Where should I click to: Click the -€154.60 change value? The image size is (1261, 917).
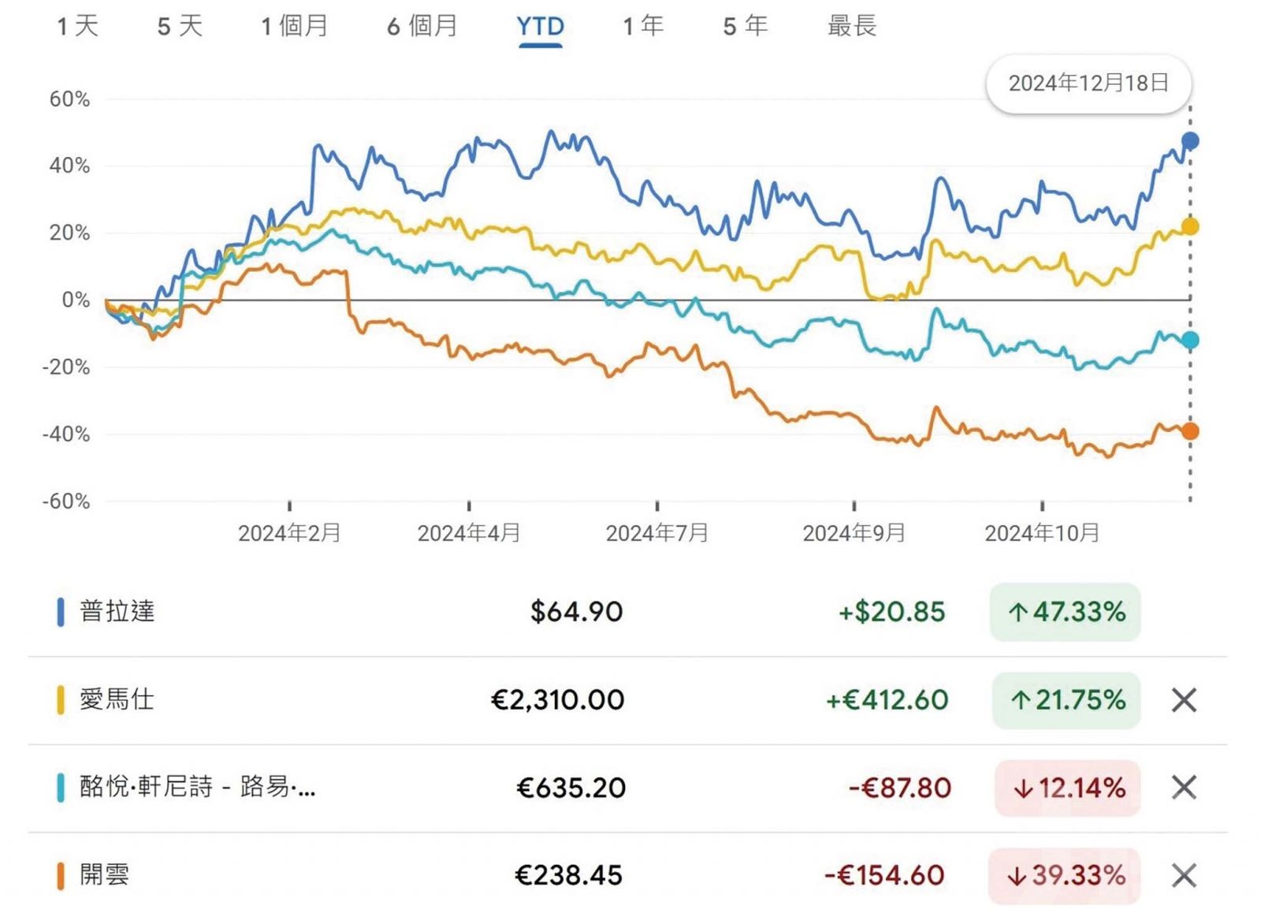(884, 875)
